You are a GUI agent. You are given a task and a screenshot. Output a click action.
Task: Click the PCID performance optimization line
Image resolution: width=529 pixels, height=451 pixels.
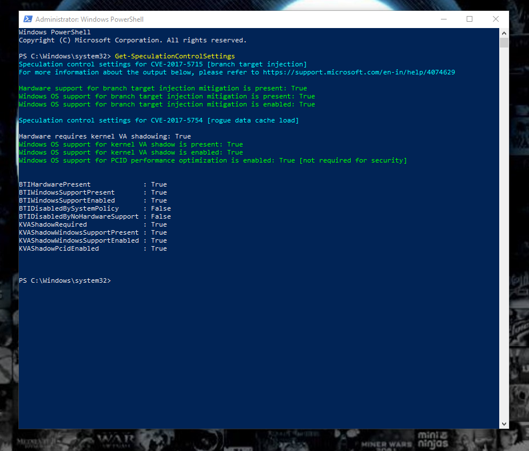click(x=213, y=160)
